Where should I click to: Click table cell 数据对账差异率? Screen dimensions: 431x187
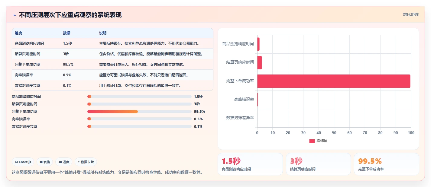tap(28, 86)
